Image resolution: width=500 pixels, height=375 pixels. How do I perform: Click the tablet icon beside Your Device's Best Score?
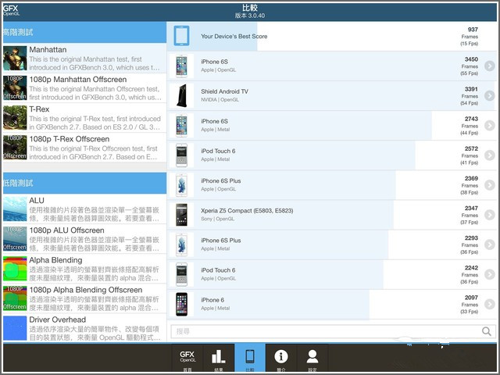(181, 36)
